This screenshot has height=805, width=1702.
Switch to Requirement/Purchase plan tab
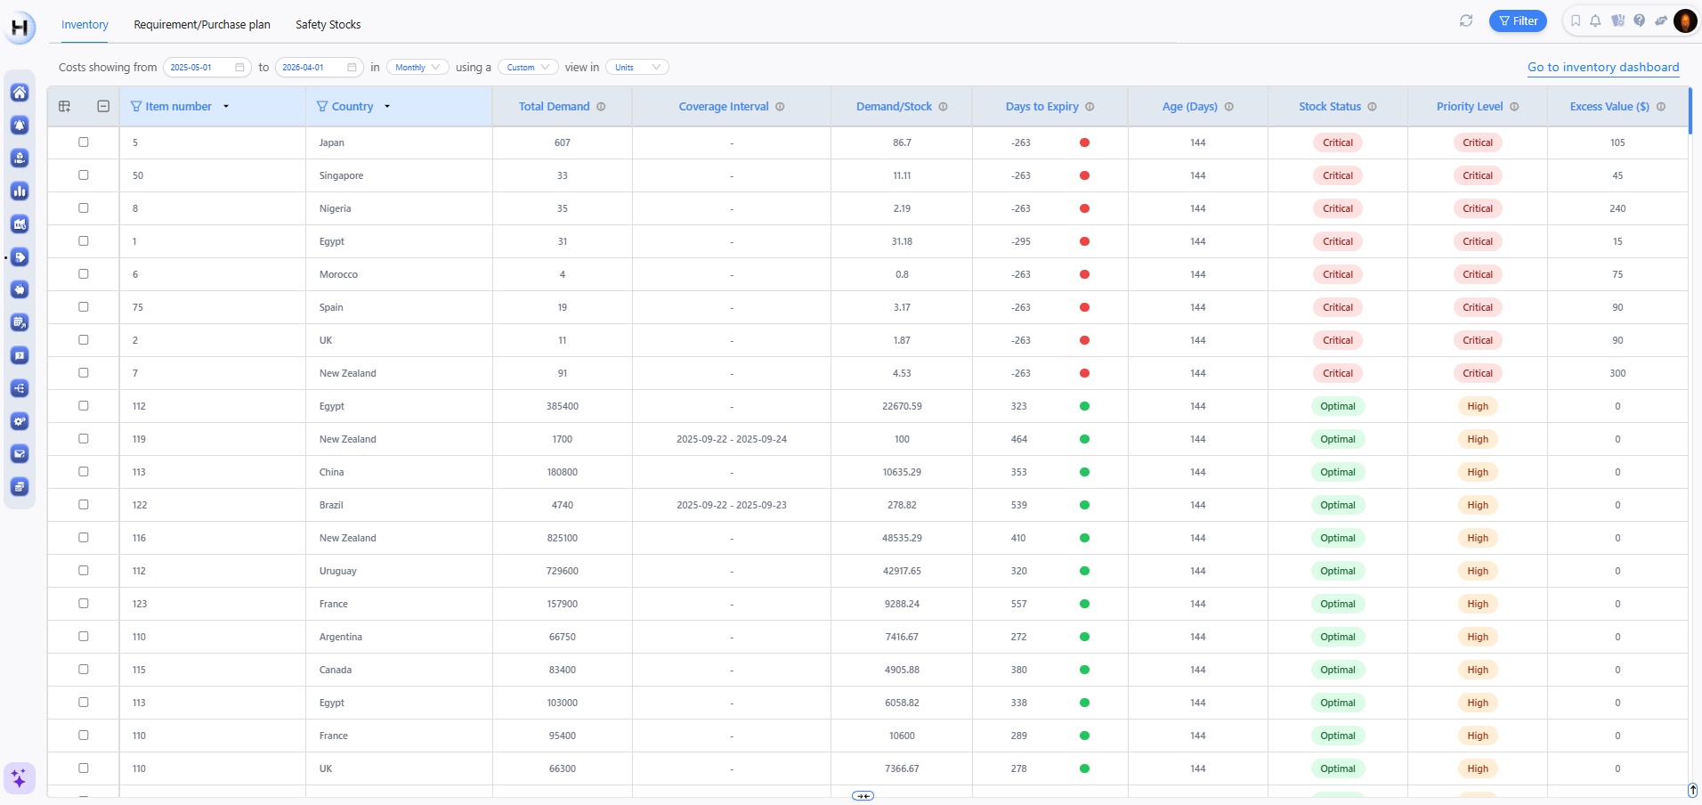pos(202,25)
